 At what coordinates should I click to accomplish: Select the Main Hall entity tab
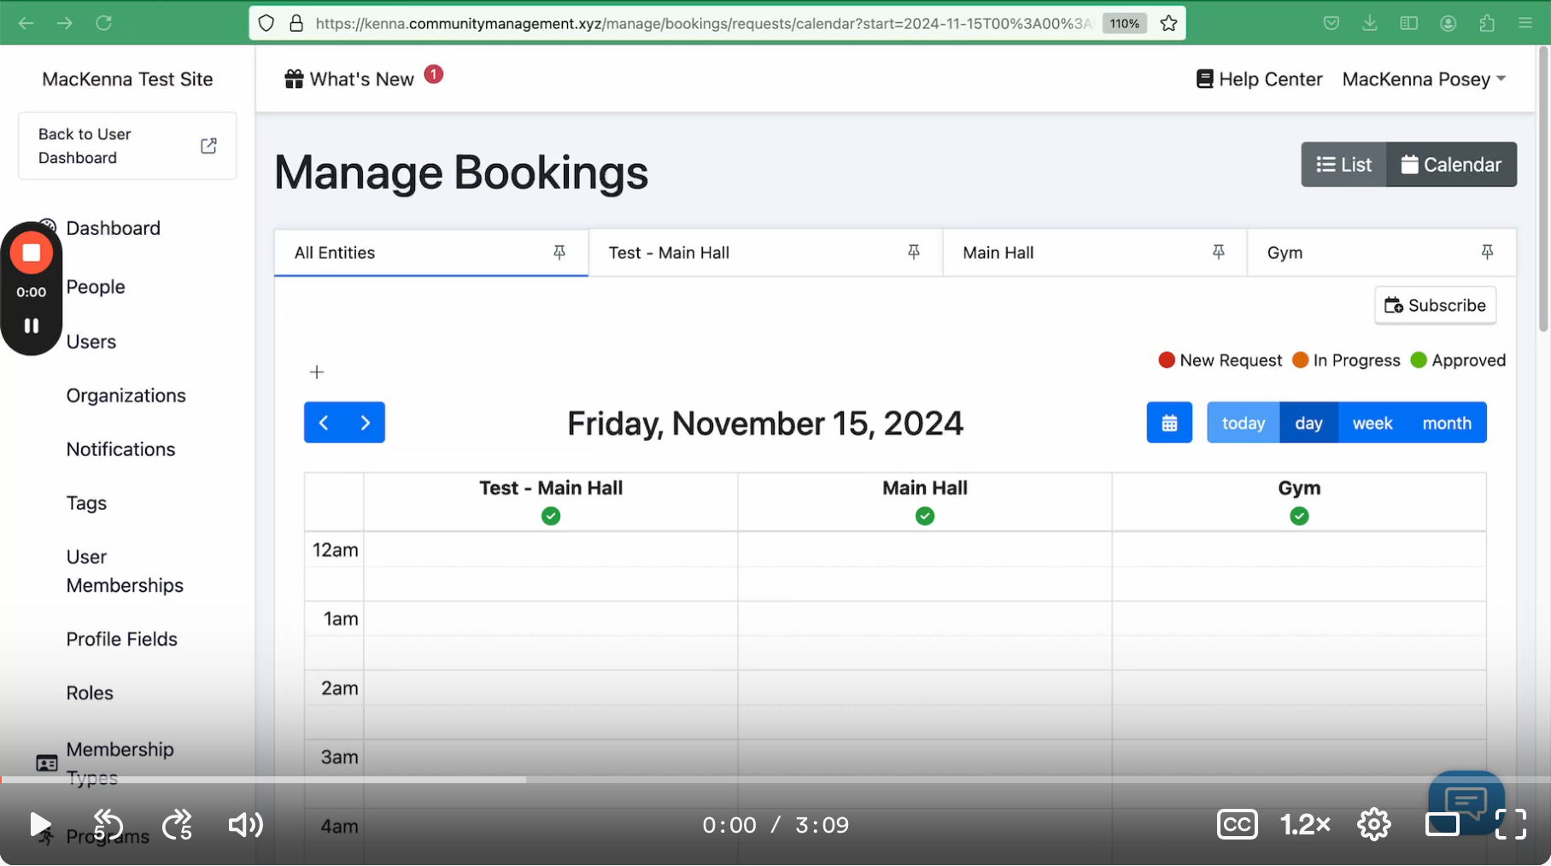pyautogui.click(x=1095, y=253)
